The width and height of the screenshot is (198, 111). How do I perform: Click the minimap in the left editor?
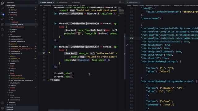coord(121,11)
